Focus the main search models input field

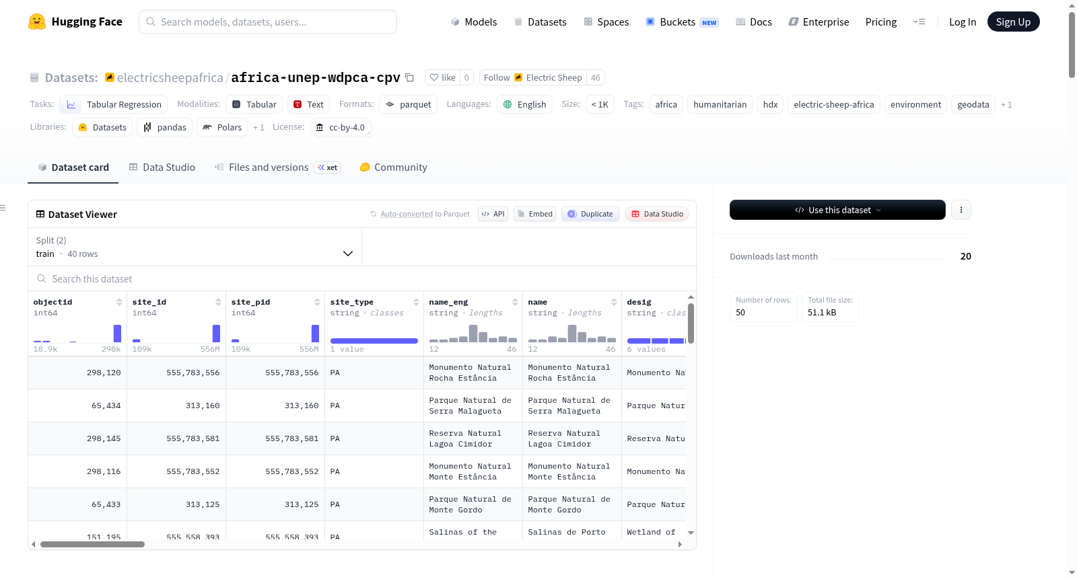(268, 22)
